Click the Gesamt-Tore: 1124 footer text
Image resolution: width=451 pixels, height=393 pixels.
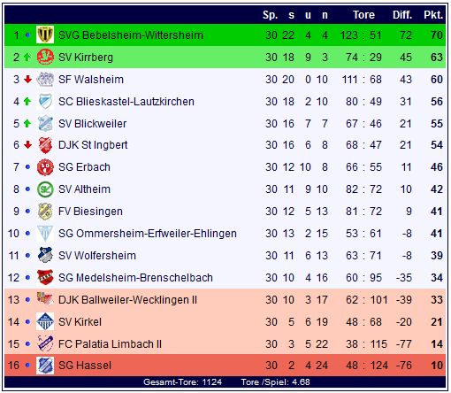pyautogui.click(x=182, y=382)
